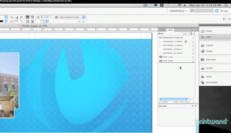231x133 pixels.
Task: Click the drop shadow icon in control bar
Action: point(16,17)
